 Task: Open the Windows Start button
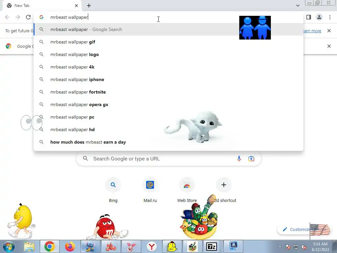point(9,246)
